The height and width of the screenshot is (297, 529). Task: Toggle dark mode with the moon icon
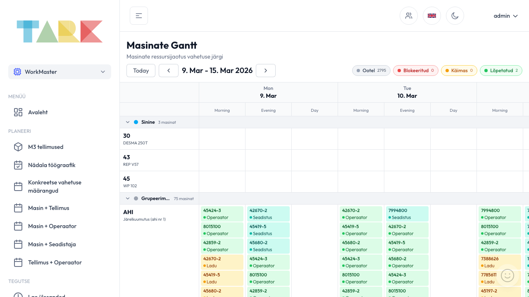[x=455, y=15]
